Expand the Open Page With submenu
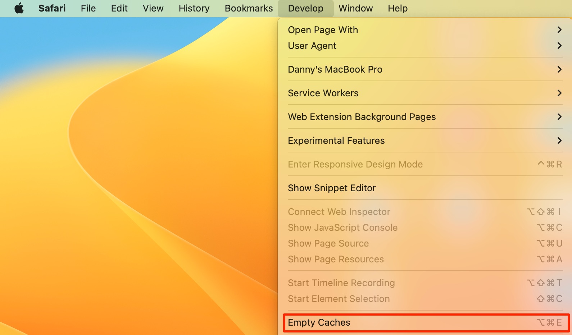The height and width of the screenshot is (335, 572). (x=425, y=30)
